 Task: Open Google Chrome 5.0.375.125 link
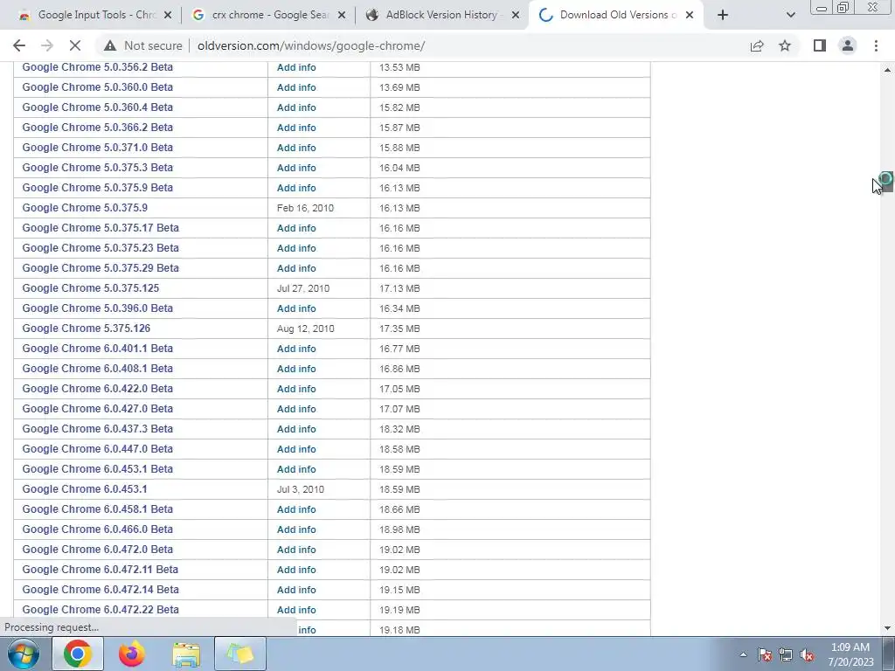91,288
